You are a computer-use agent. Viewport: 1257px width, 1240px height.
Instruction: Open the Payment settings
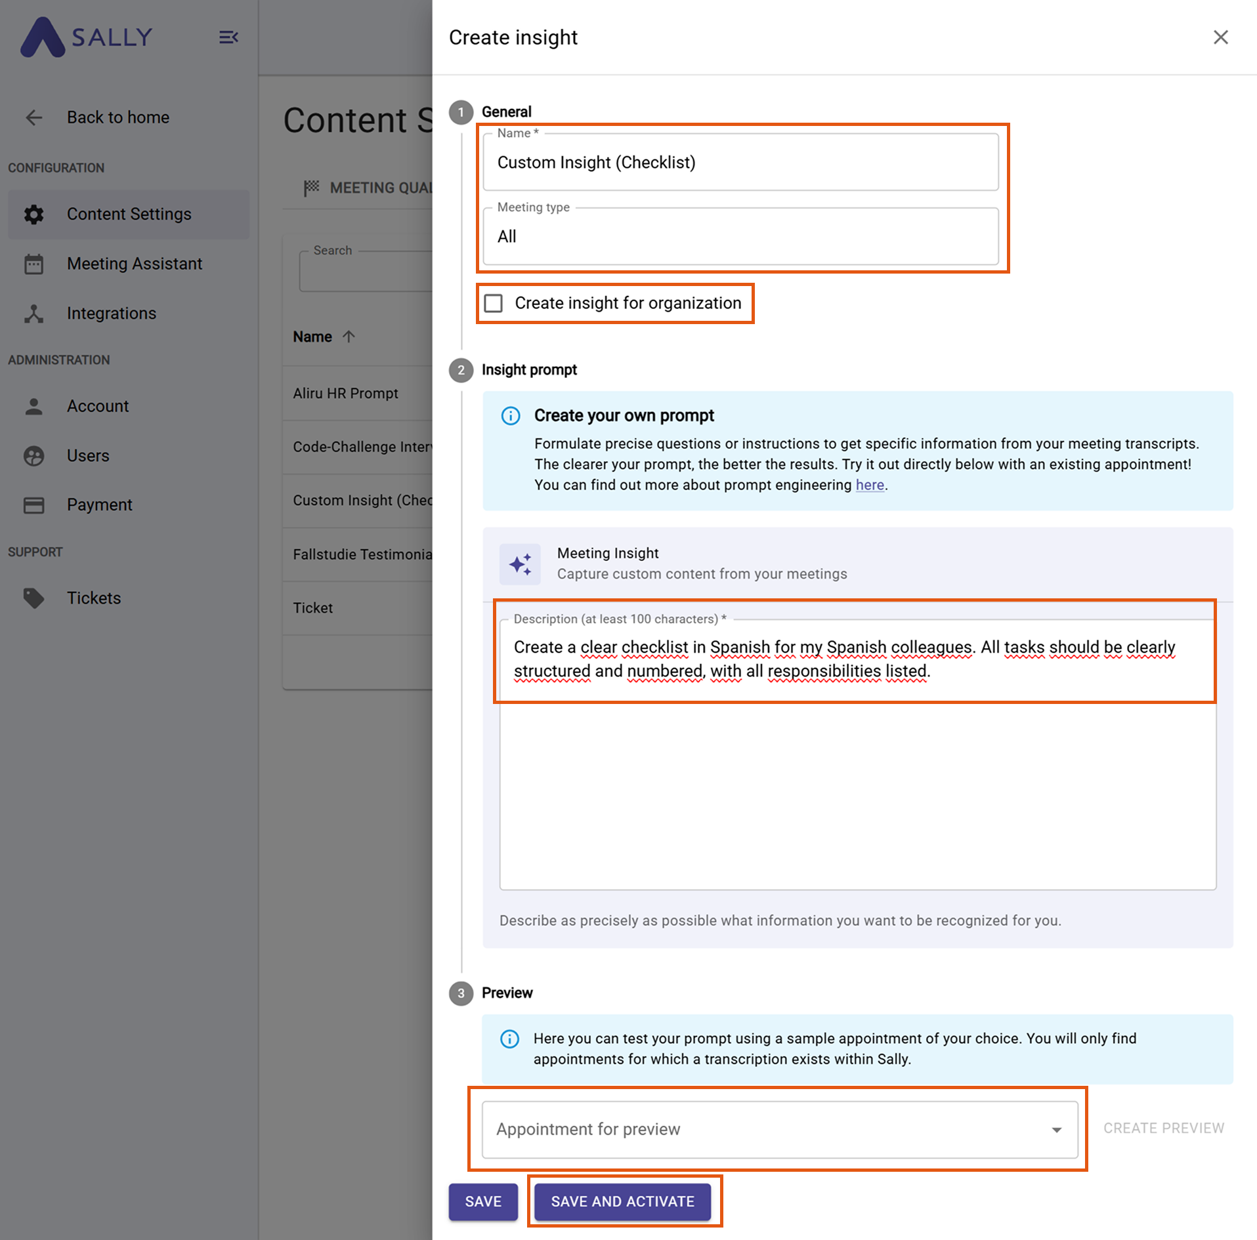click(99, 505)
